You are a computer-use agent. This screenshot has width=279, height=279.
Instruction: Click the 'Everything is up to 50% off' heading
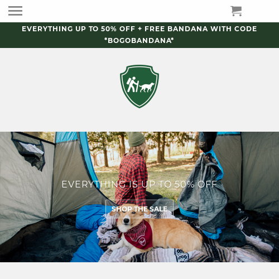click(139, 184)
